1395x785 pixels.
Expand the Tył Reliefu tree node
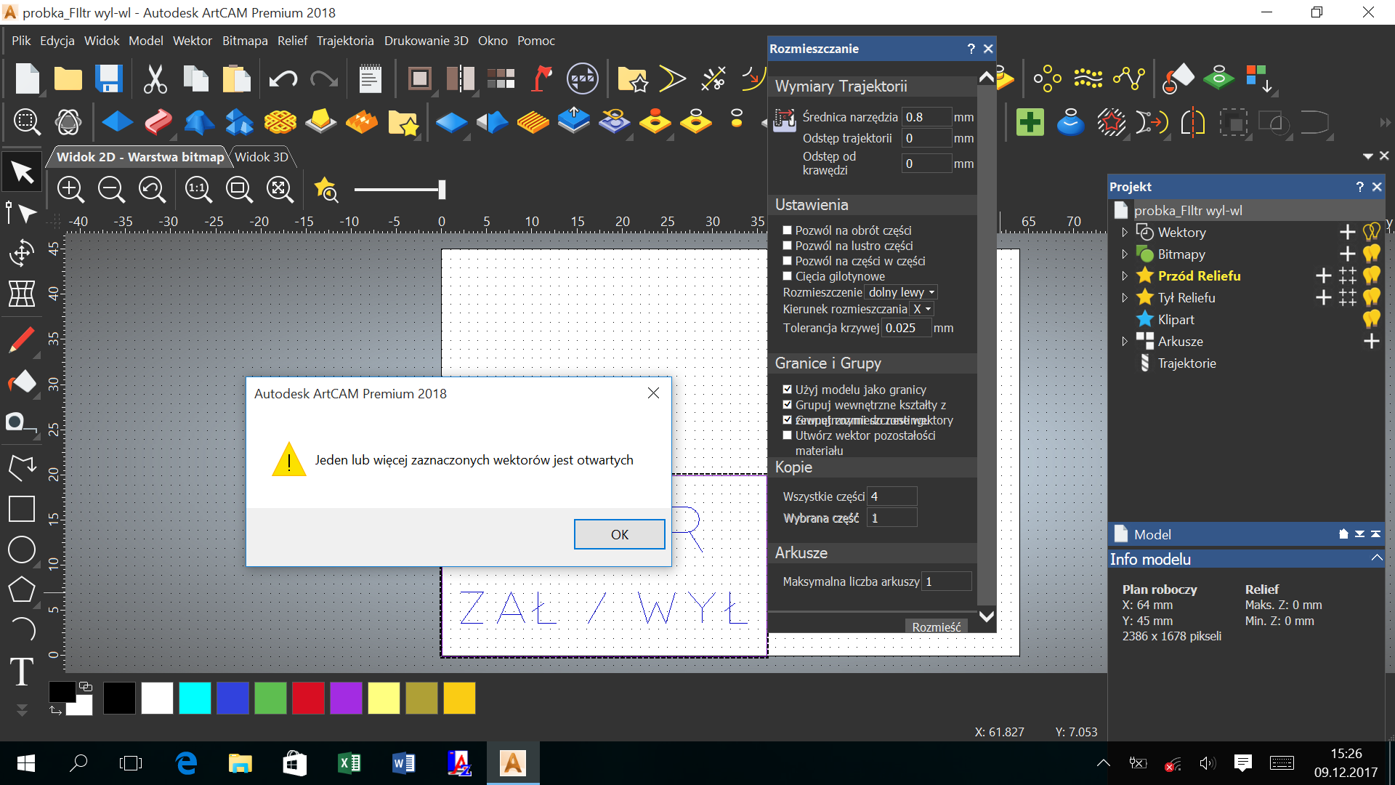[x=1125, y=298]
